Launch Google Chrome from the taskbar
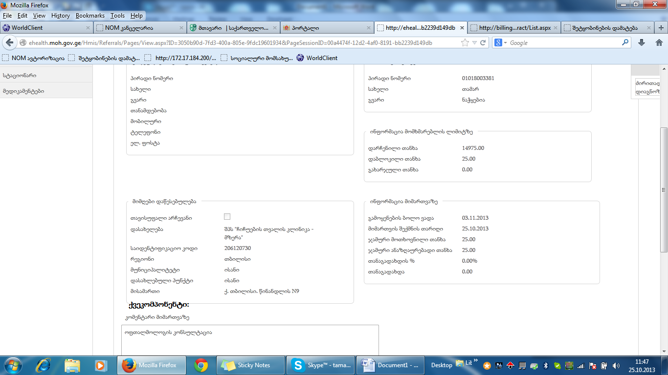Screen dimensions: 668x375 (x=201, y=365)
